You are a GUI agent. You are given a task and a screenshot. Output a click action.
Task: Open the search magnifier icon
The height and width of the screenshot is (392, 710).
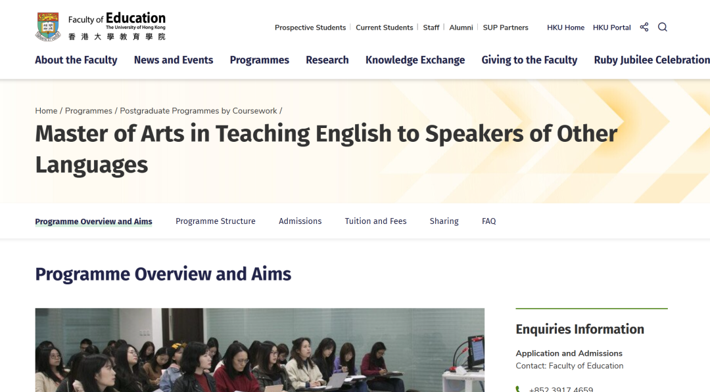point(663,27)
